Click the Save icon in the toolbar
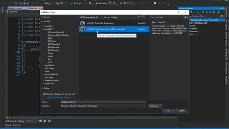This screenshot has height=129, width=229. [24, 3]
